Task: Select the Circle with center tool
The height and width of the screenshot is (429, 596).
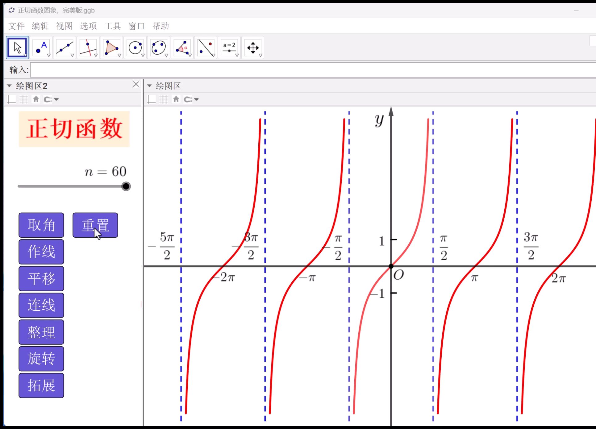Action: click(x=135, y=48)
